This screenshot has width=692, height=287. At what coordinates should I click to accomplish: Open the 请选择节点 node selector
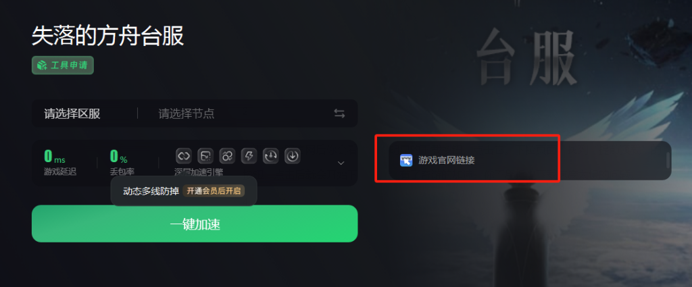click(x=187, y=113)
